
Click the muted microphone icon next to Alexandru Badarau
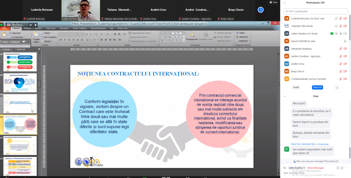[x=340, y=49]
